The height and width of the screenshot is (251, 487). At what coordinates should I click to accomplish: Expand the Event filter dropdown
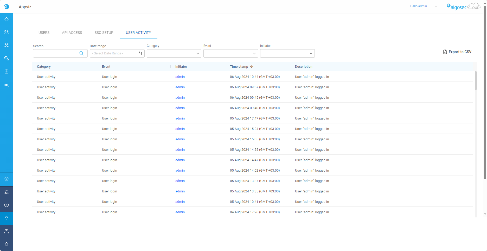click(230, 53)
